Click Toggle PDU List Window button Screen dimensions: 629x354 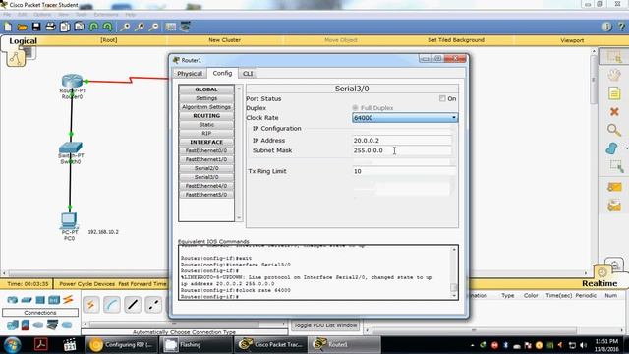(325, 325)
